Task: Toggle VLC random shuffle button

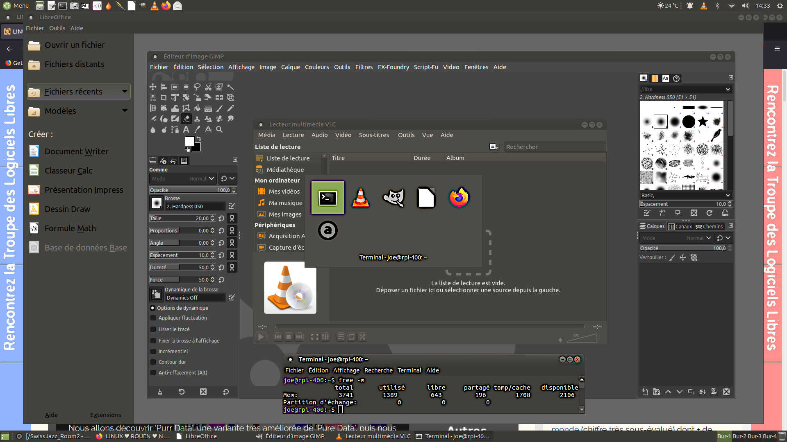Action: 362,337
